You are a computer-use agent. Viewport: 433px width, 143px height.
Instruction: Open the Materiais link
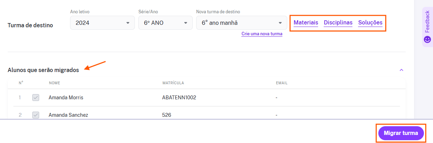coord(306,23)
